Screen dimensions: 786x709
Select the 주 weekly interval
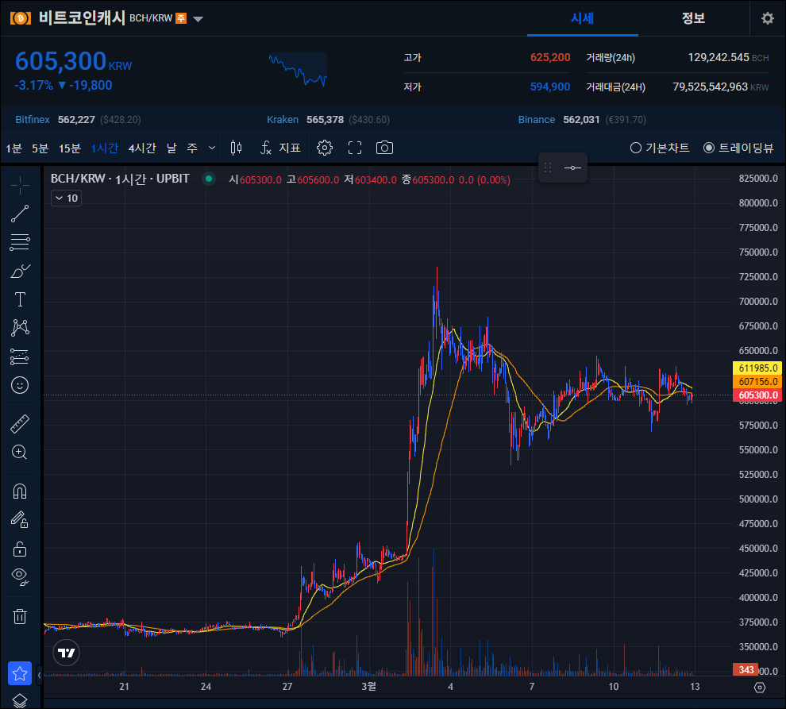(192, 148)
